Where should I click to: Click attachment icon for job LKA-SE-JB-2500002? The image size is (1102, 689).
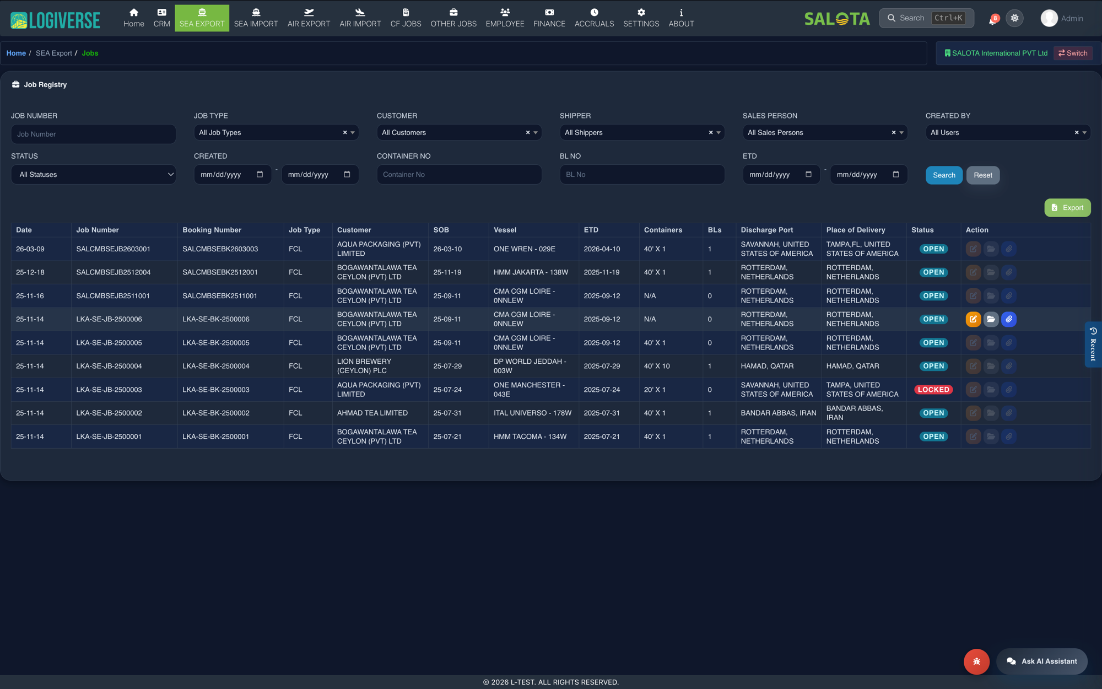[1008, 413]
